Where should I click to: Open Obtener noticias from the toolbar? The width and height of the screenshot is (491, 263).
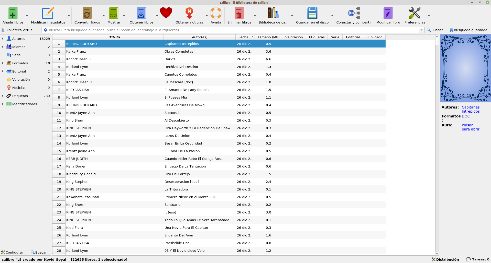click(x=189, y=13)
